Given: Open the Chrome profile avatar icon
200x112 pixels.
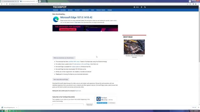Looking at the screenshot, I should coord(196,4).
